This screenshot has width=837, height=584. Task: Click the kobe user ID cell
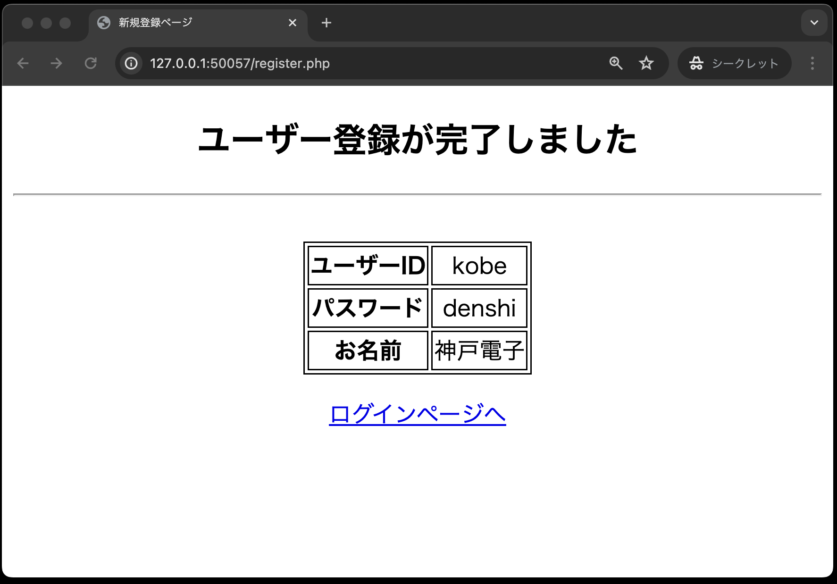(x=479, y=266)
